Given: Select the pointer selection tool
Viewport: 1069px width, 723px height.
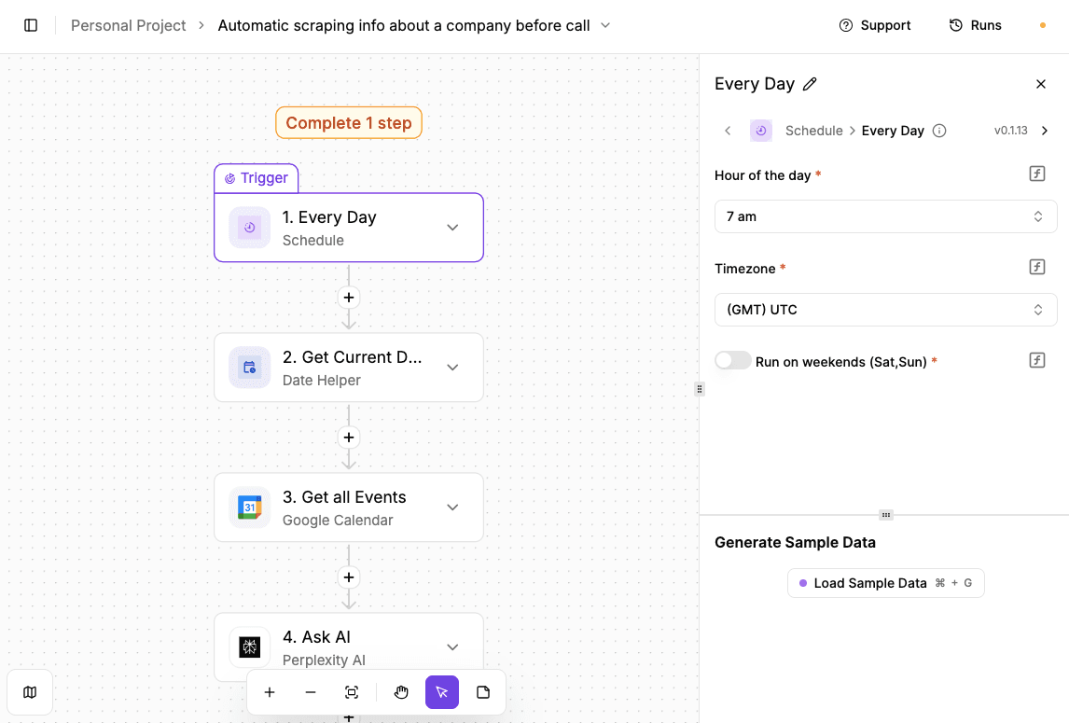Looking at the screenshot, I should tap(442, 692).
